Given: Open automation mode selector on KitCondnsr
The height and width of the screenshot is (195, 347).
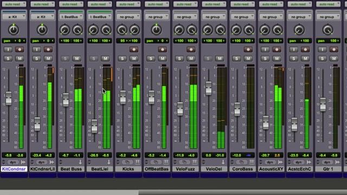Looking at the screenshot, I should pos(14,4).
